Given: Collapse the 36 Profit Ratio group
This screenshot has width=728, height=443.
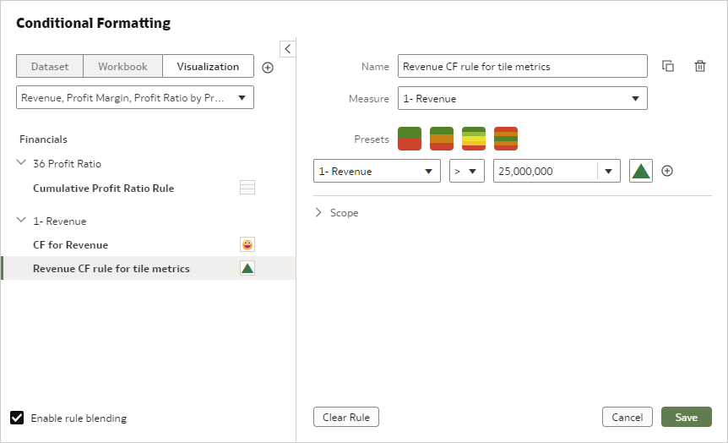Looking at the screenshot, I should pos(21,163).
